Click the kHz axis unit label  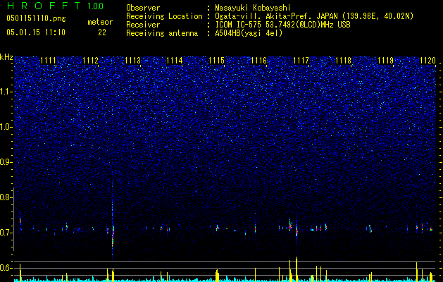(x=6, y=57)
